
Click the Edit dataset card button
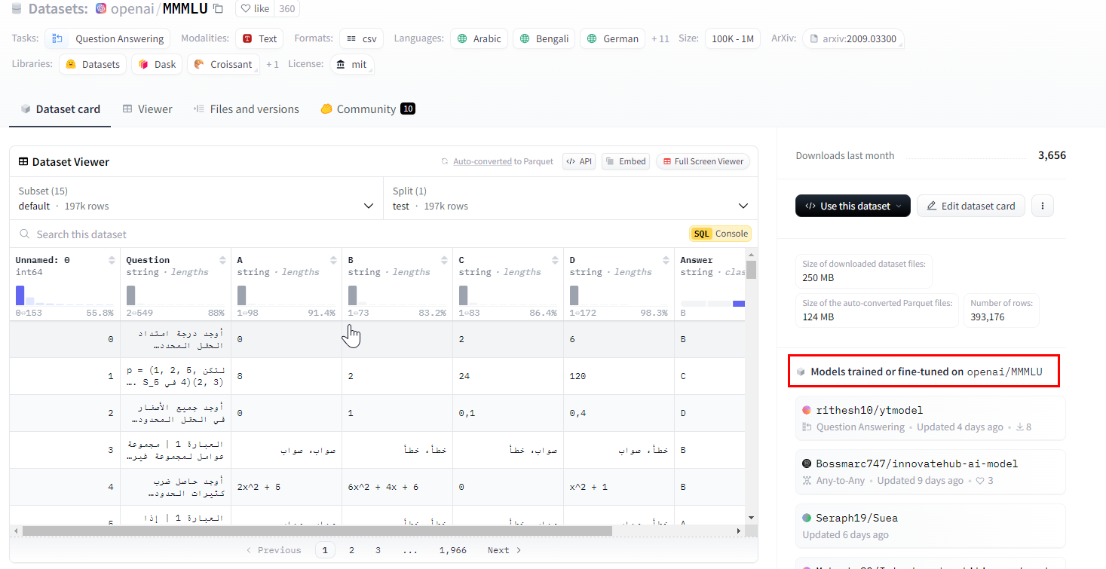coord(970,206)
